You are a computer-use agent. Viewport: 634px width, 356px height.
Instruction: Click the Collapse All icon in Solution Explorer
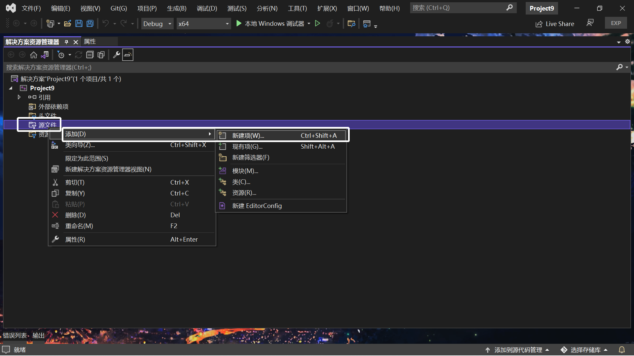[90, 55]
